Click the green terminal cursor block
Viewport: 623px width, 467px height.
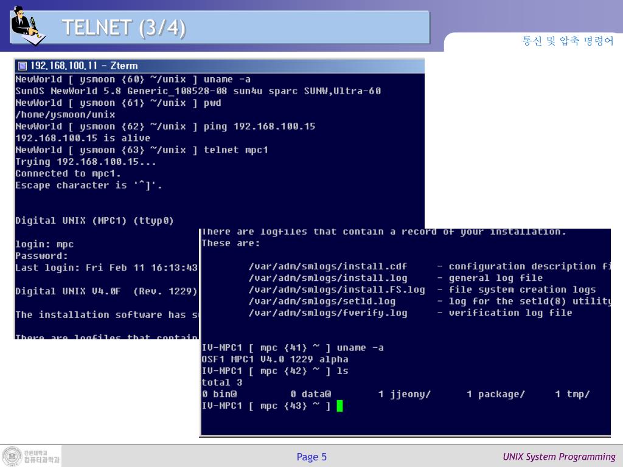339,406
